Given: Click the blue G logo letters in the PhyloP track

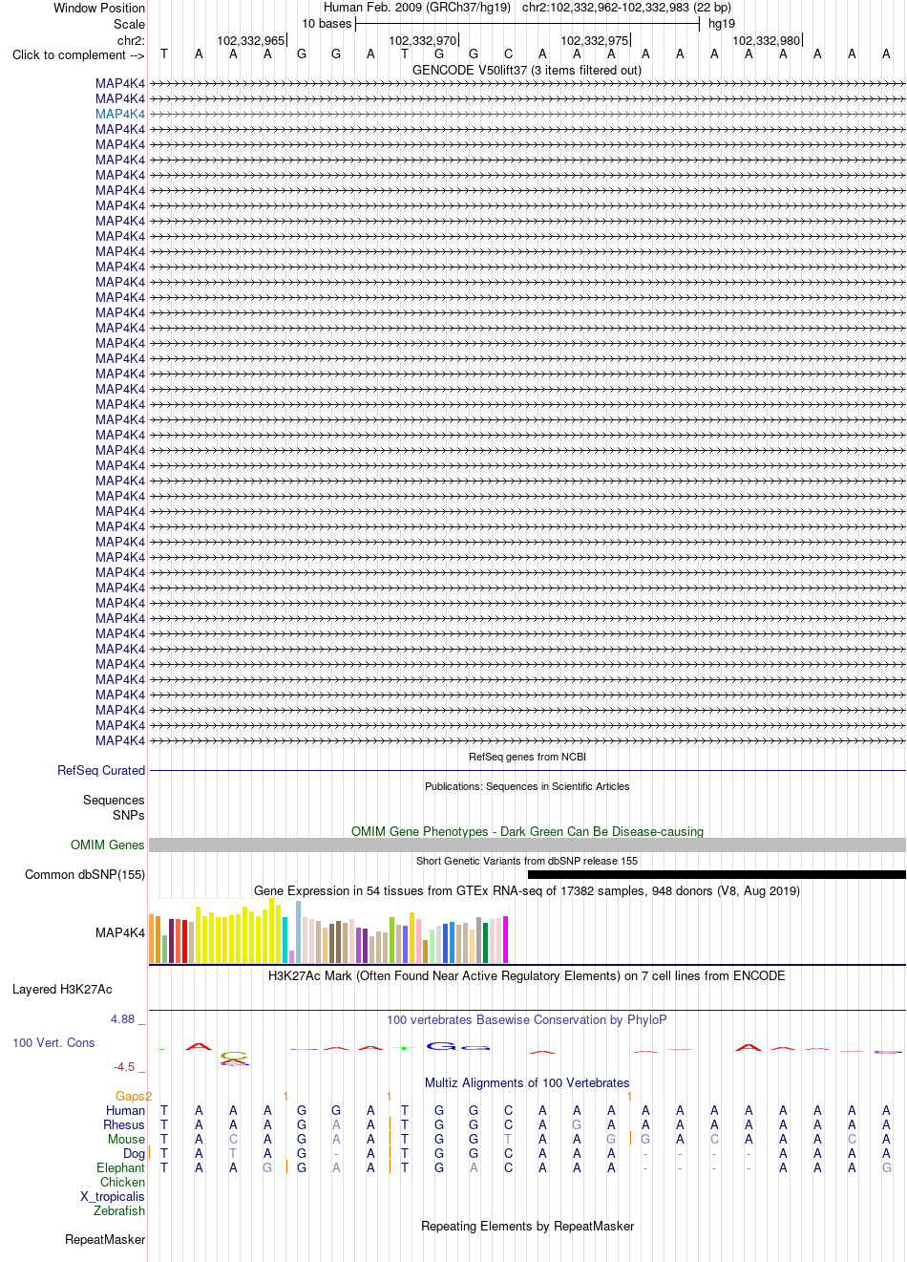Looking at the screenshot, I should [x=458, y=1046].
